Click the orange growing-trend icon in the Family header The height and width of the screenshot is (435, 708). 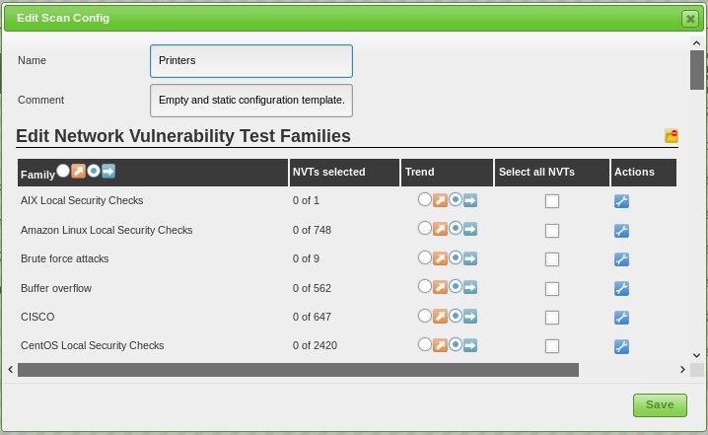(78, 172)
